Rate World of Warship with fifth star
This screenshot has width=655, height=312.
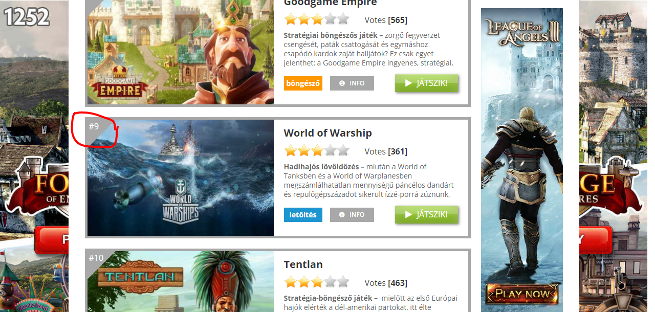[x=343, y=151]
